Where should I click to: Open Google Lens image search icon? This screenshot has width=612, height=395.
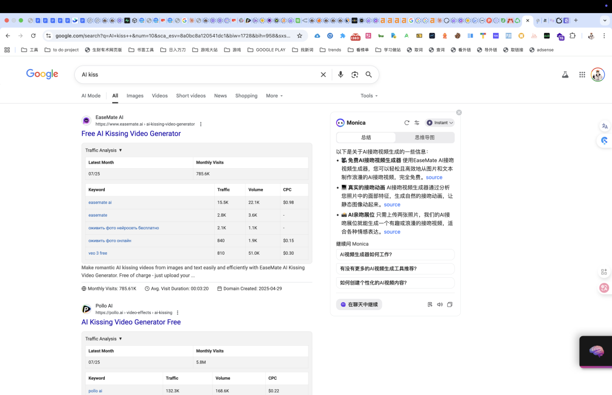point(354,75)
